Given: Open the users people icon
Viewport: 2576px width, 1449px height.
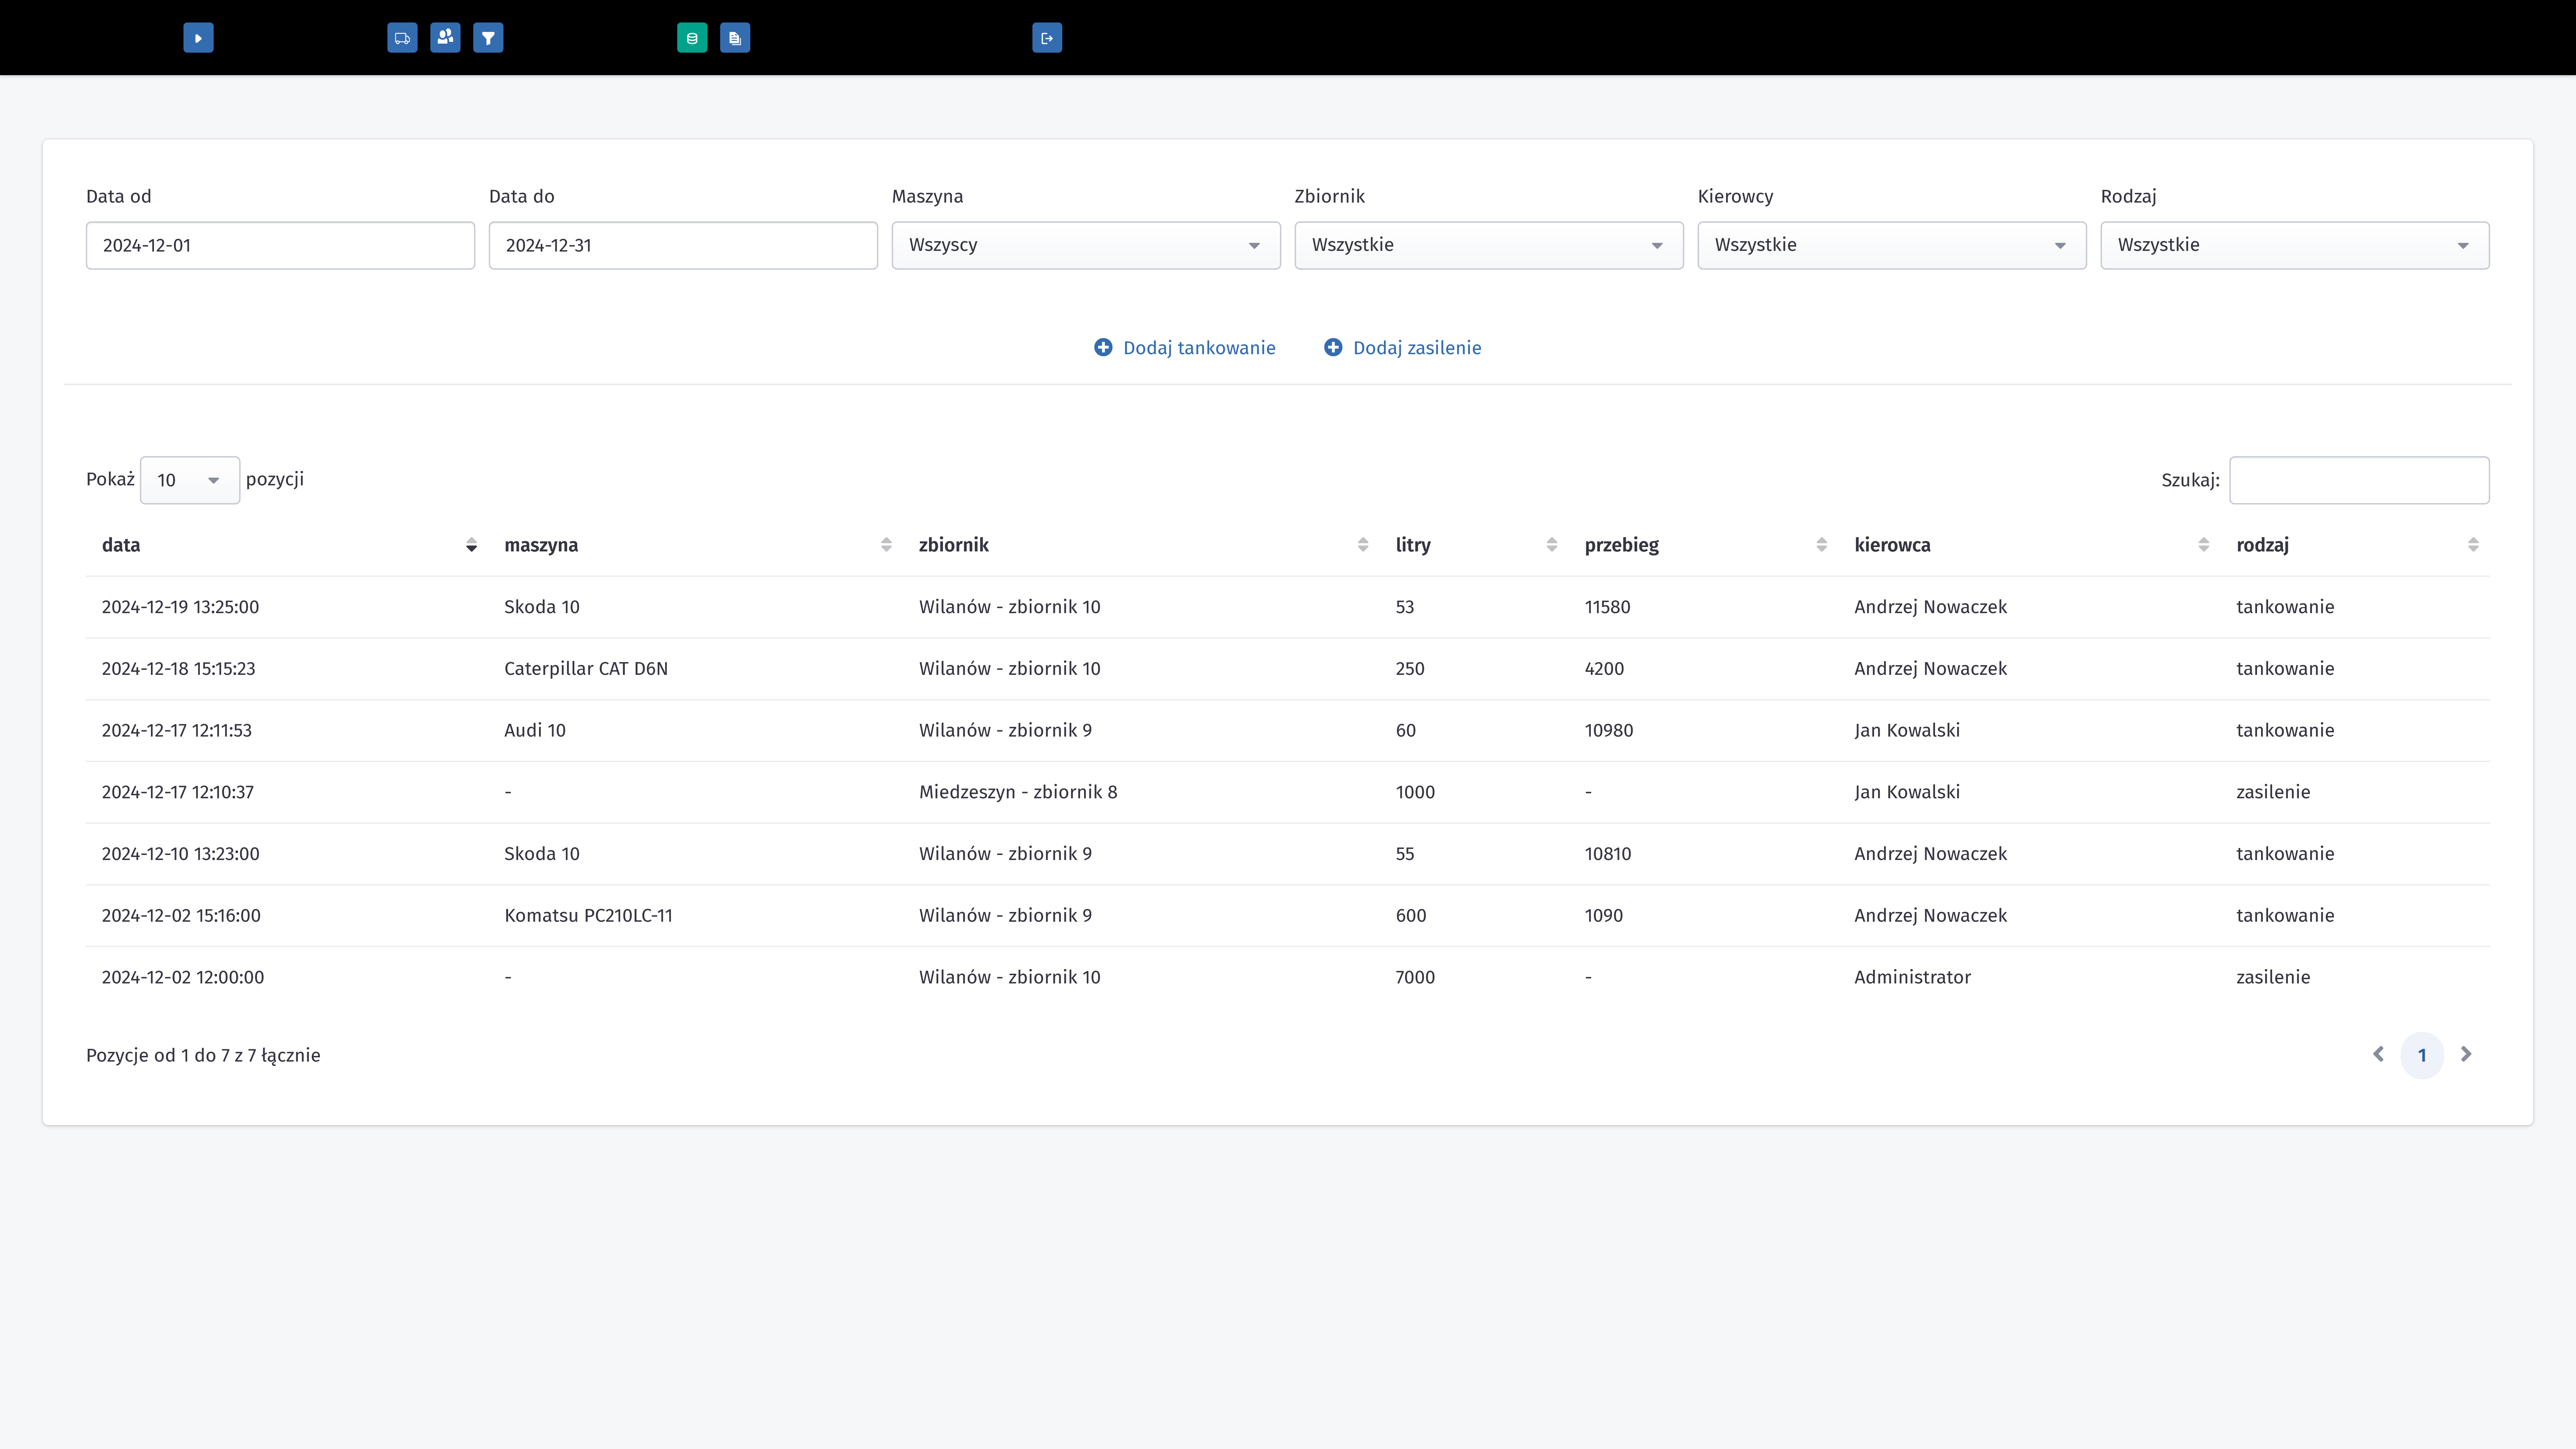Looking at the screenshot, I should (x=445, y=38).
